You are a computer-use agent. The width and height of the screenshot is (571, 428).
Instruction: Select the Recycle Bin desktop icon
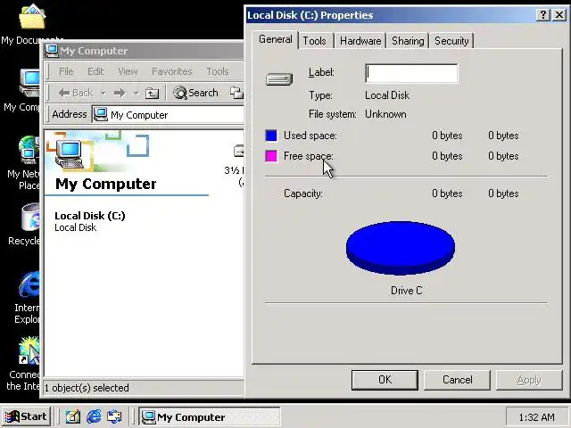click(30, 217)
